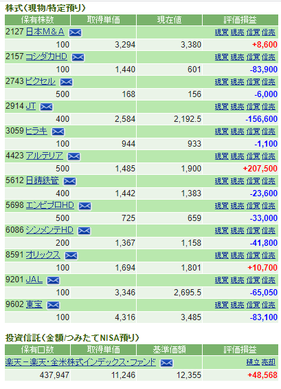Click the +48,568 fund profit value
281x389 pixels.
(262, 375)
